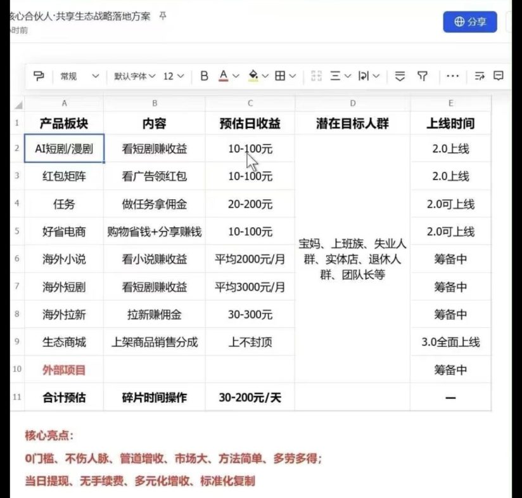Click the 30-200元/天 total cell
This screenshot has width=522, height=498.
[250, 397]
